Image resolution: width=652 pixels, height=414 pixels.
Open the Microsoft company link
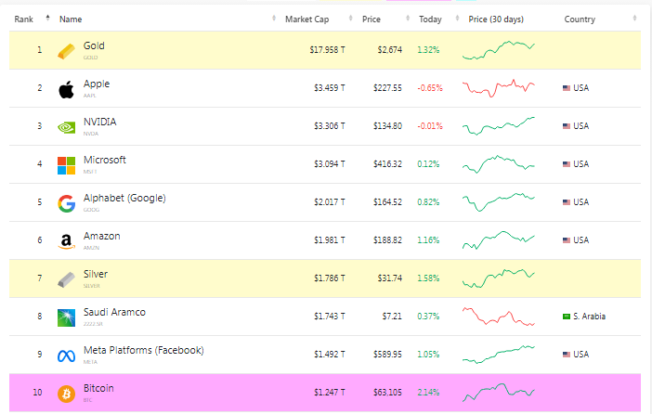point(104,160)
